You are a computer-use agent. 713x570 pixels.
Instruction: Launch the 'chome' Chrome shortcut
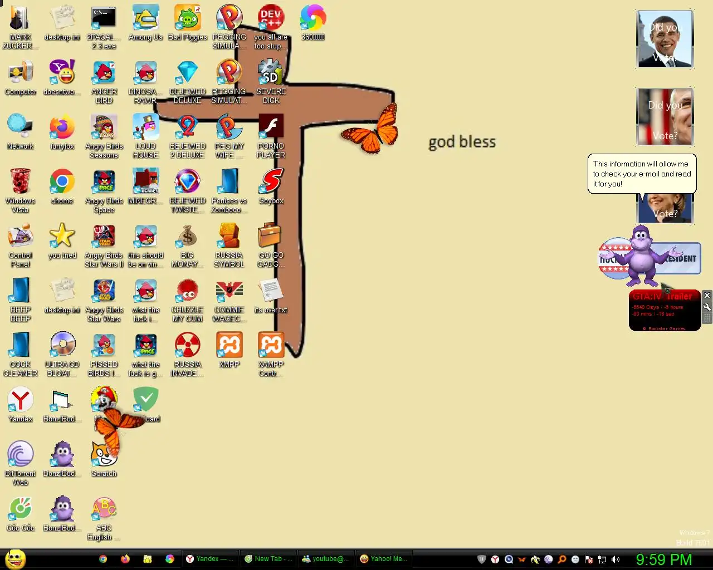tap(62, 187)
